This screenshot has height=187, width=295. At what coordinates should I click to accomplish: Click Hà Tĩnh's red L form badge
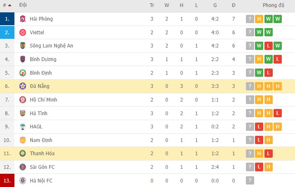(x=278, y=113)
